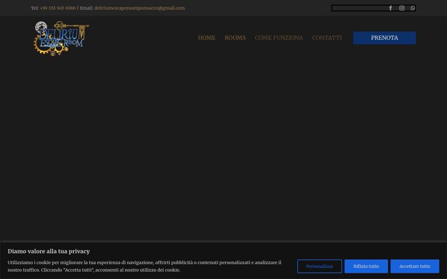Viewport: 447px width, 279px height.
Task: Click the deliriumescaperoomponsacco@gmail.com email link
Action: (140, 8)
